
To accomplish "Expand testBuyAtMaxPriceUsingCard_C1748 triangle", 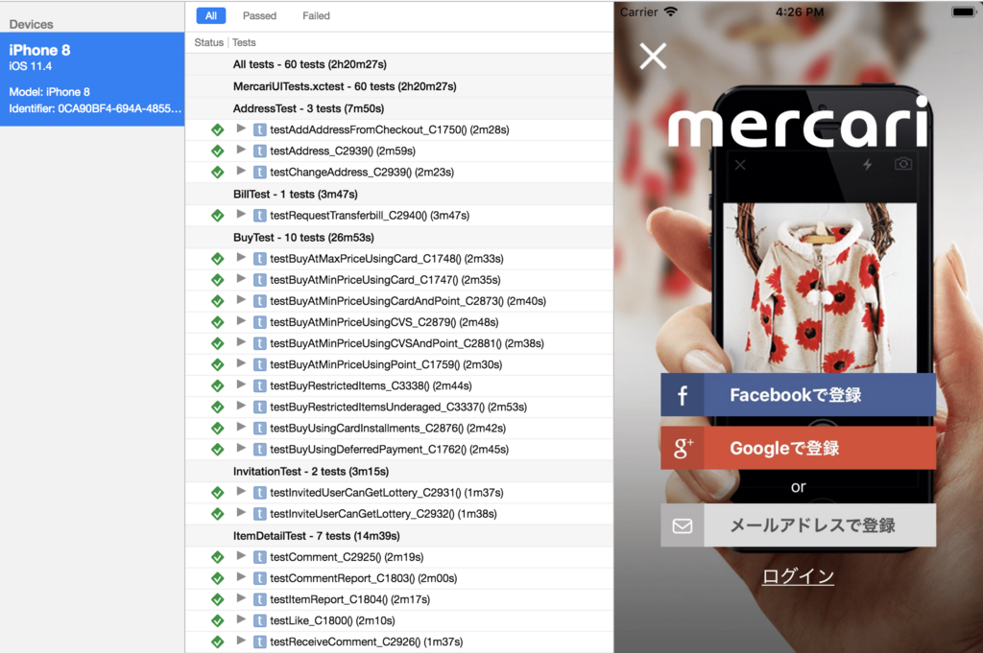I will tap(241, 257).
